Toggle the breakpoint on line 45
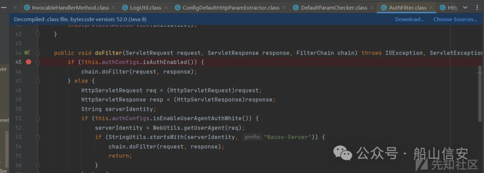 tap(29, 62)
